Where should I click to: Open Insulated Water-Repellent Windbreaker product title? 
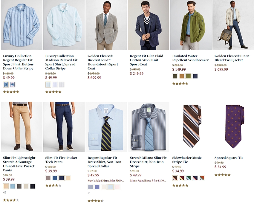(x=190, y=58)
